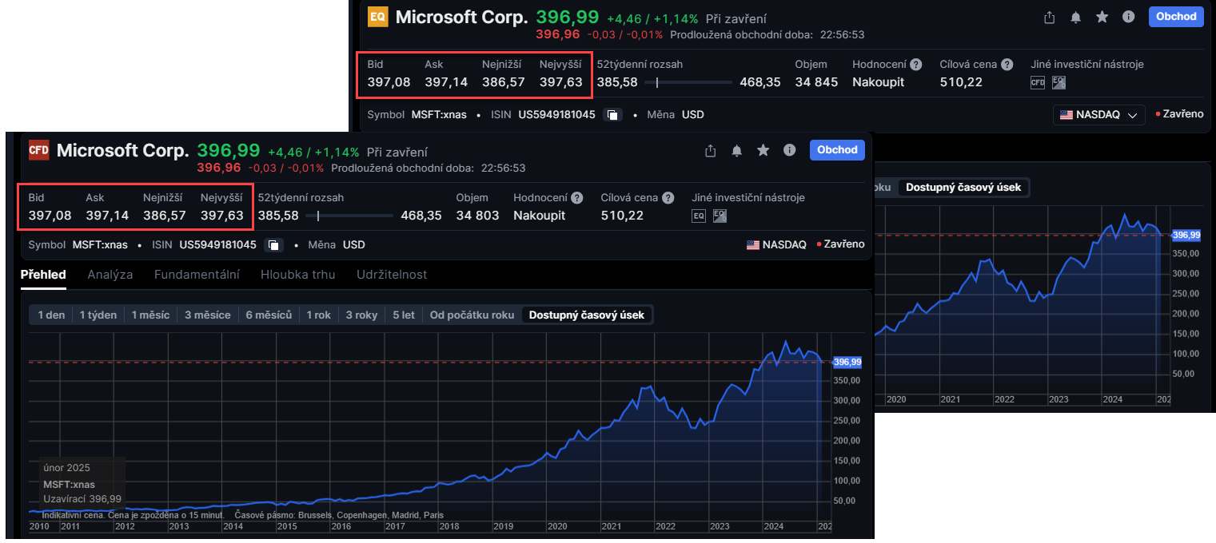This screenshot has width=1216, height=543.
Task: Click the 52týdenní rozsah slider in CFD window
Action: (x=349, y=216)
